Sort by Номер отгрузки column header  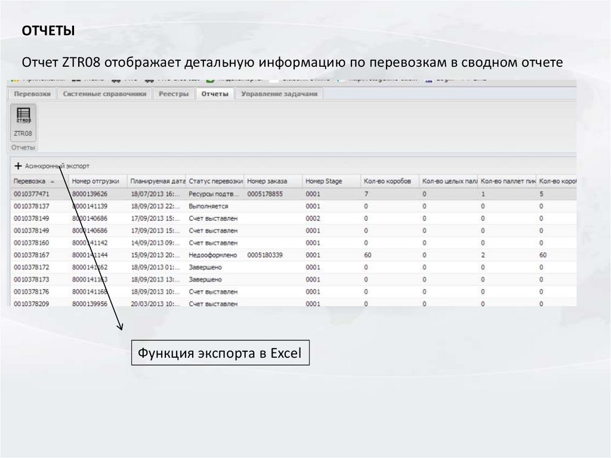[95, 181]
